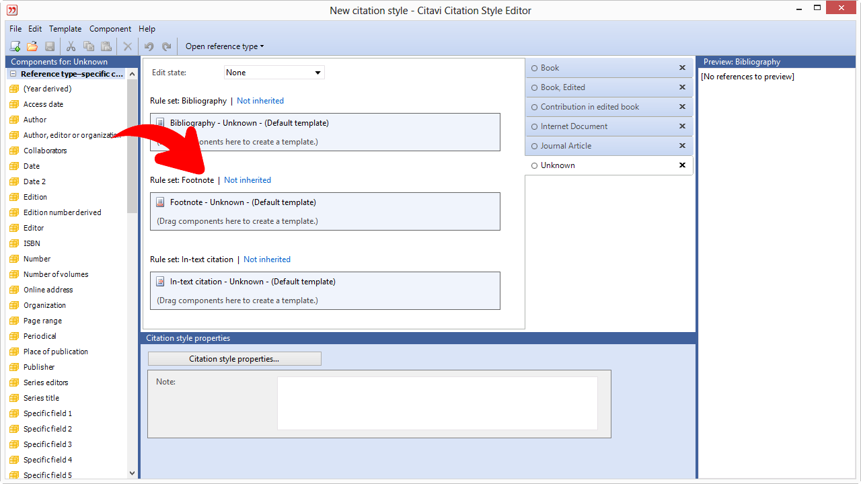The image size is (861, 484).
Task: Click Not inherited link for In-text citation
Action: pyautogui.click(x=267, y=259)
